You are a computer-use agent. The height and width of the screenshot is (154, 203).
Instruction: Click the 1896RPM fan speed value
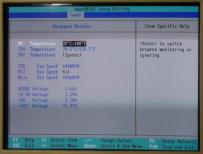(71, 78)
